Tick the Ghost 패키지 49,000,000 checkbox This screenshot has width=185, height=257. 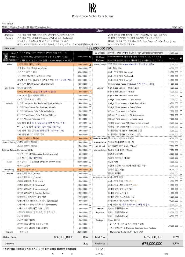[181, 226]
